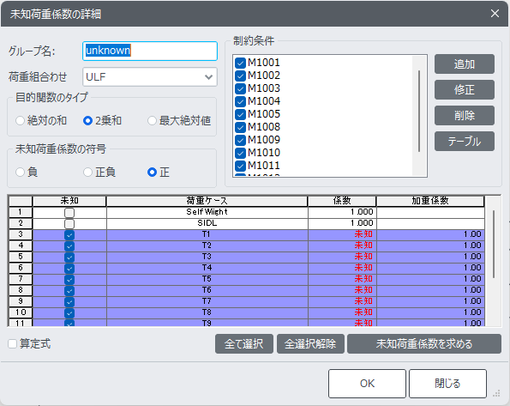Image resolution: width=510 pixels, height=406 pixels.
Task: Select the 2乗和 objective function type
Action: (x=87, y=120)
